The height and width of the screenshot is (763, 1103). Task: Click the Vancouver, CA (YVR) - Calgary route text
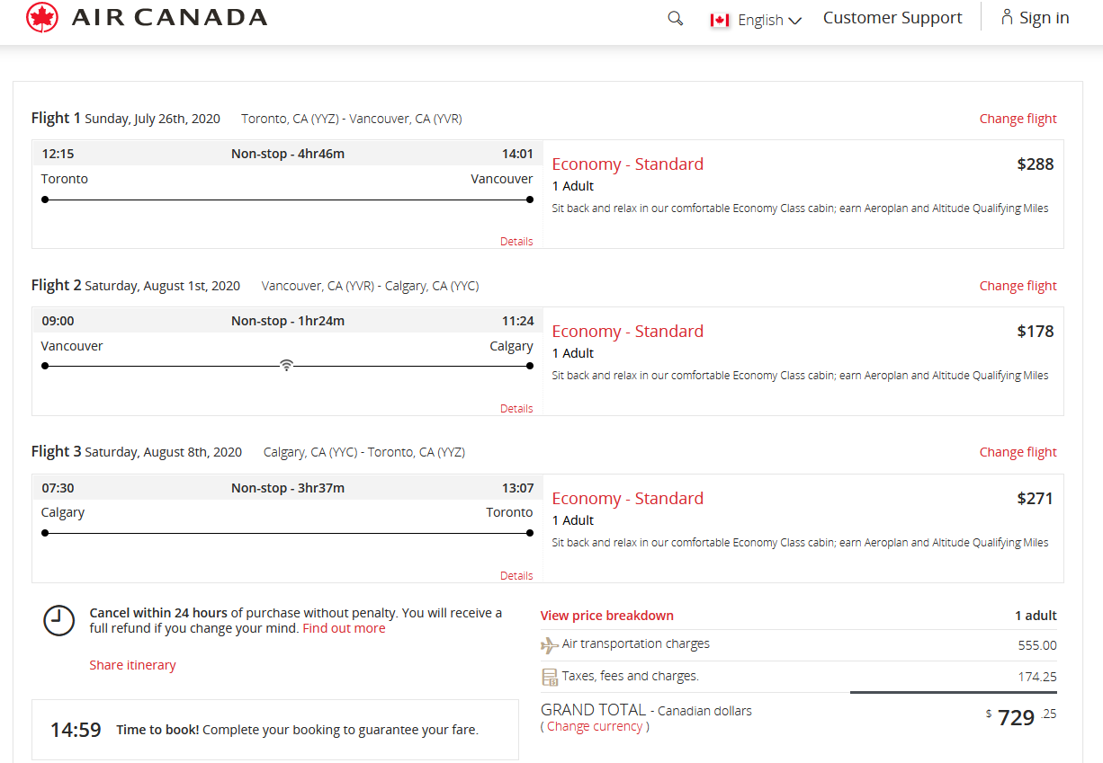pos(370,286)
